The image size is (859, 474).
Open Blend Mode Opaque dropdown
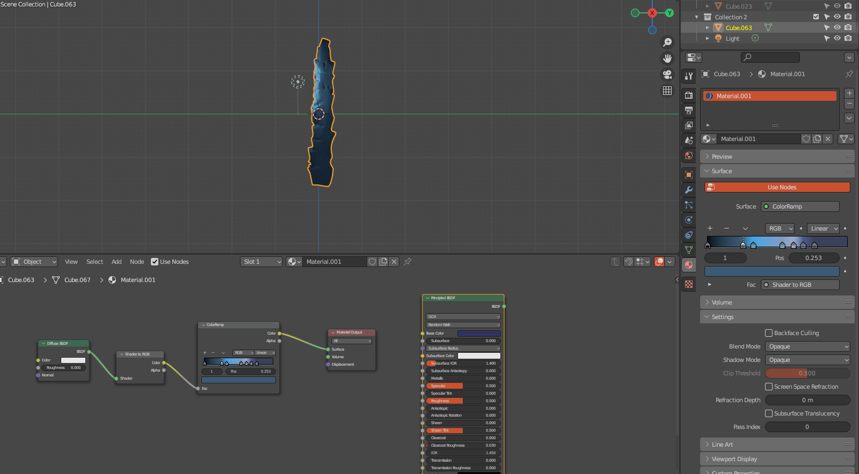[807, 346]
